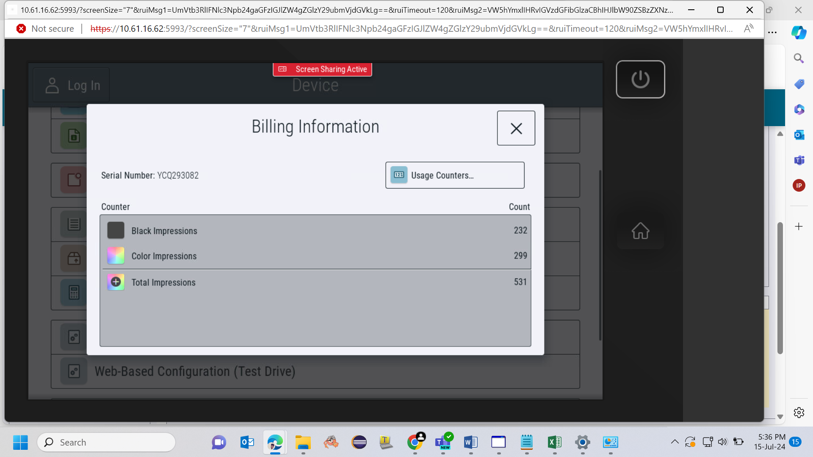Toggle Read aloud icon in address bar

(x=748, y=29)
